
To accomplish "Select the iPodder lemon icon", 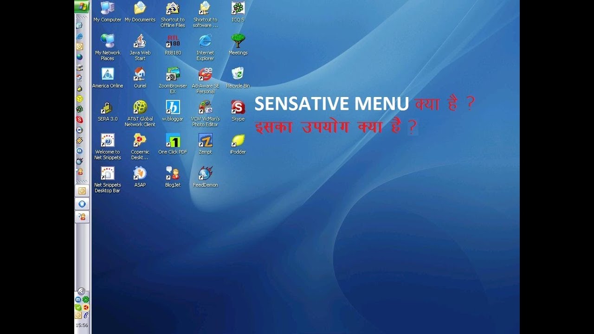I will point(238,144).
